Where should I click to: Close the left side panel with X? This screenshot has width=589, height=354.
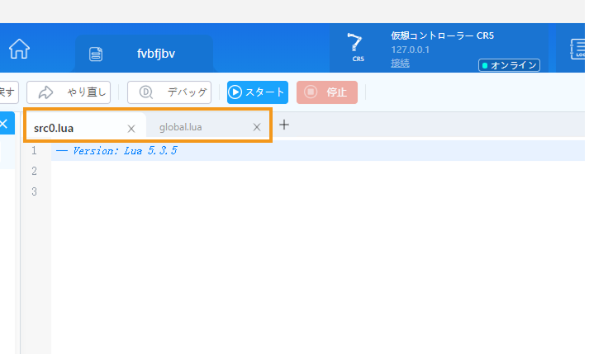point(4,124)
